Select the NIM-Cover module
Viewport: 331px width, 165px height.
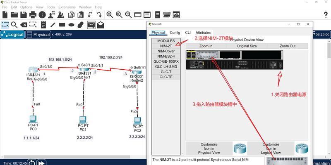click(166, 51)
